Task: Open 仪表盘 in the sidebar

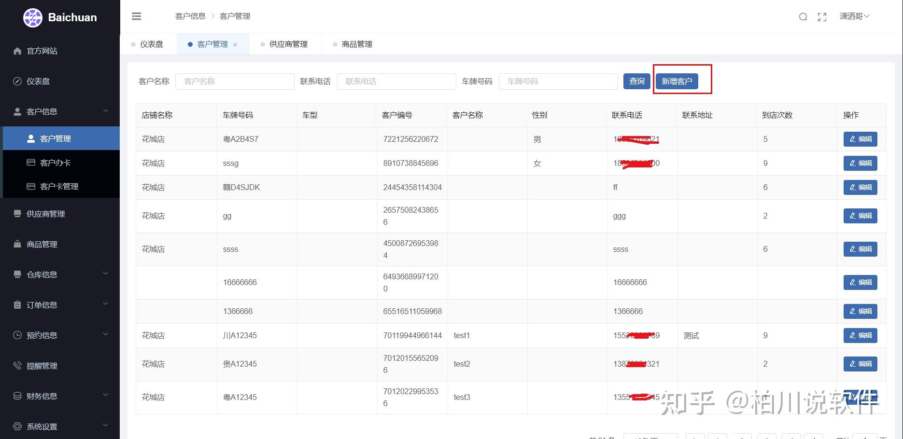Action: (x=60, y=81)
